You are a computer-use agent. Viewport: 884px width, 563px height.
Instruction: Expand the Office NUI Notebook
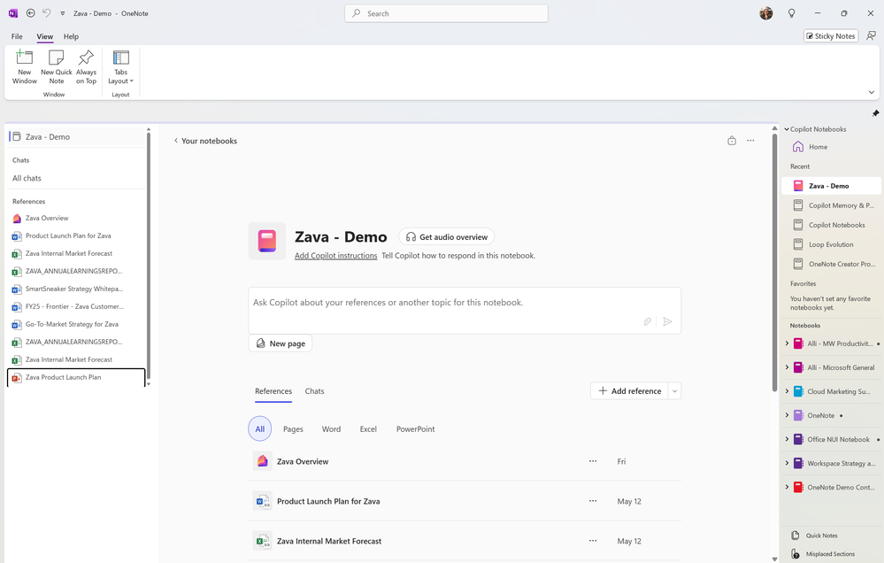coord(787,439)
